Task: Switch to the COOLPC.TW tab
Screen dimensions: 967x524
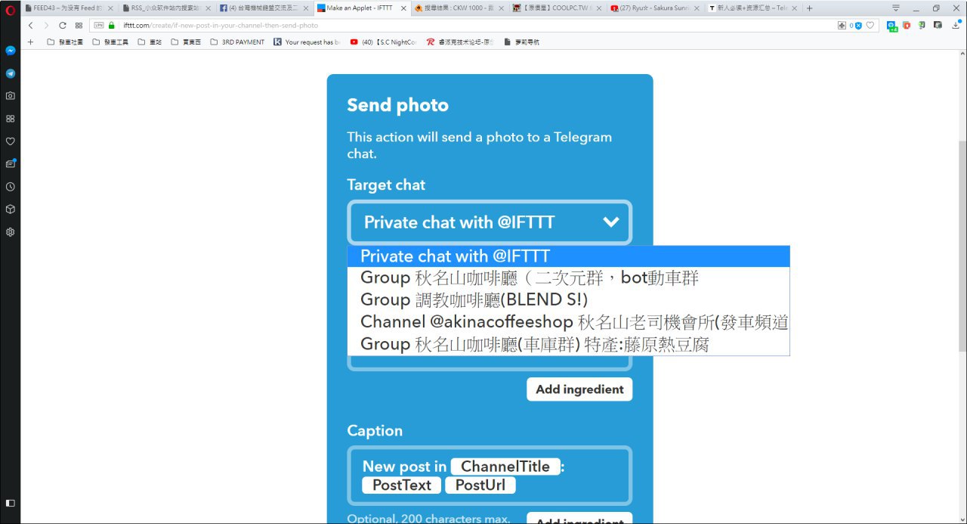Action: tap(558, 8)
